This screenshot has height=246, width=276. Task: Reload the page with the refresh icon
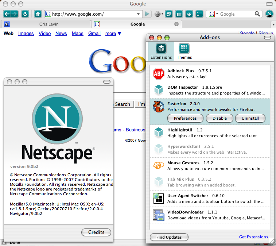pos(25,14)
